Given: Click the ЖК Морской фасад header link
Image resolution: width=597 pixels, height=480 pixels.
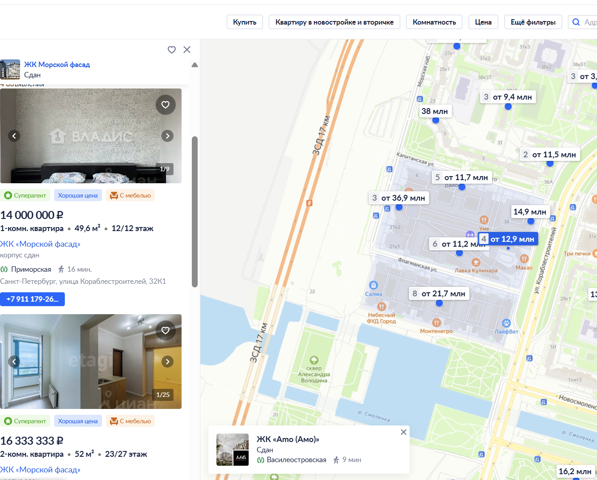Looking at the screenshot, I should click(x=57, y=64).
